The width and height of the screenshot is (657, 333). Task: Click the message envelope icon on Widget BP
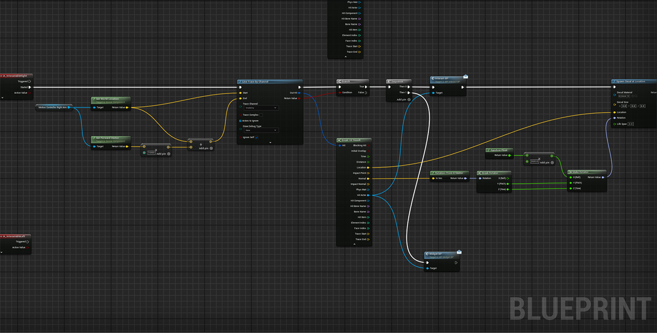pos(459,252)
